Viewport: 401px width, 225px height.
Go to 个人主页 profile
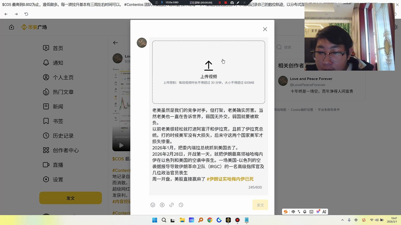click(63, 77)
